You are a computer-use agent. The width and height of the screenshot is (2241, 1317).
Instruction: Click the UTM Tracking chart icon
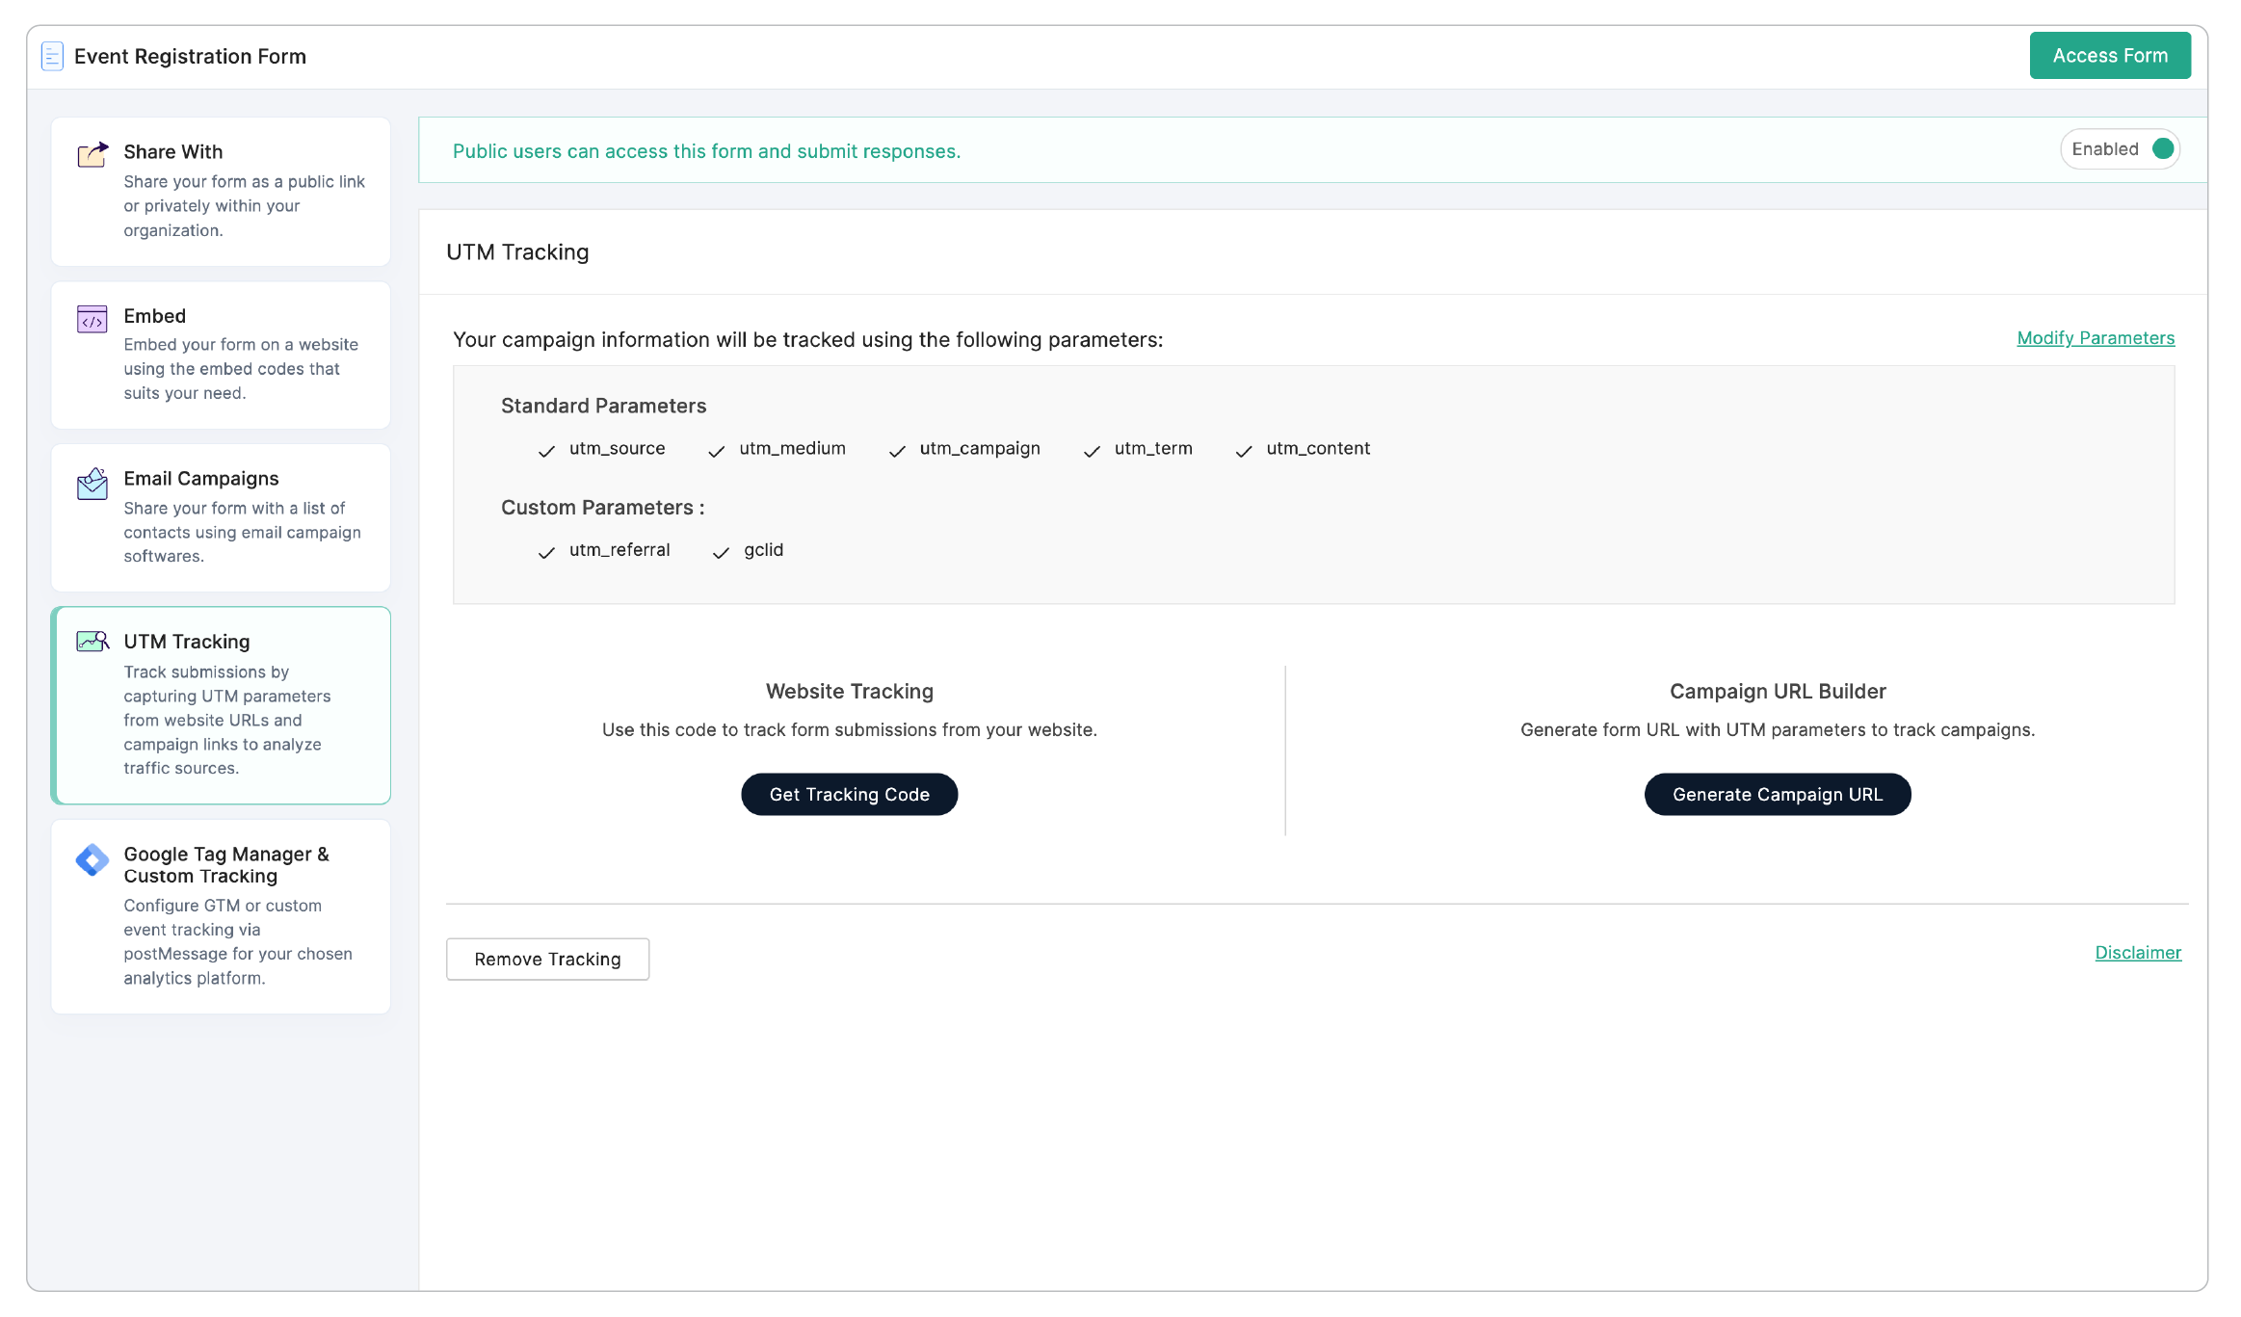(92, 642)
